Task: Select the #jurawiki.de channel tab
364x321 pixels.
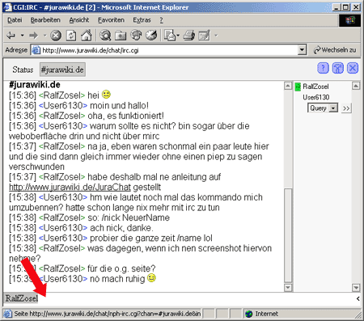Action: coord(62,70)
